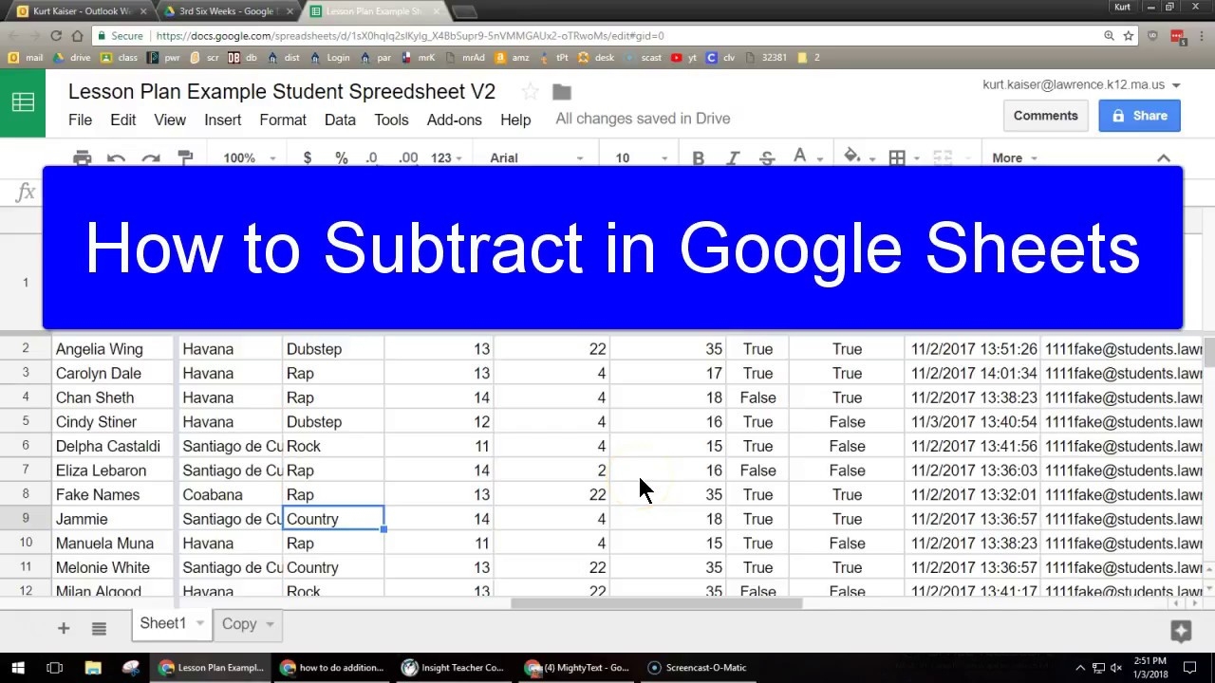The width and height of the screenshot is (1215, 683).
Task: Click the Share button
Action: [x=1138, y=115]
